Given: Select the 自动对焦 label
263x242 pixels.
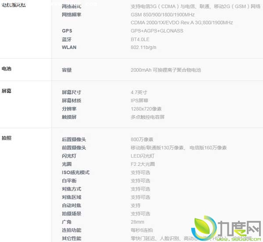Looking at the screenshot, I should click(x=71, y=205).
